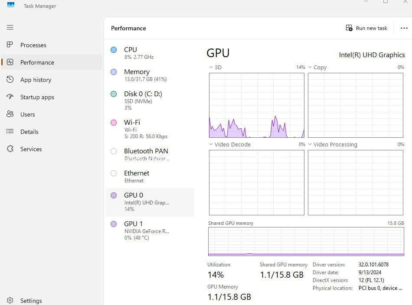Expand the Video Processing dropdown chevron
Image resolution: width=412 pixels, height=305 pixels.
pos(310,144)
